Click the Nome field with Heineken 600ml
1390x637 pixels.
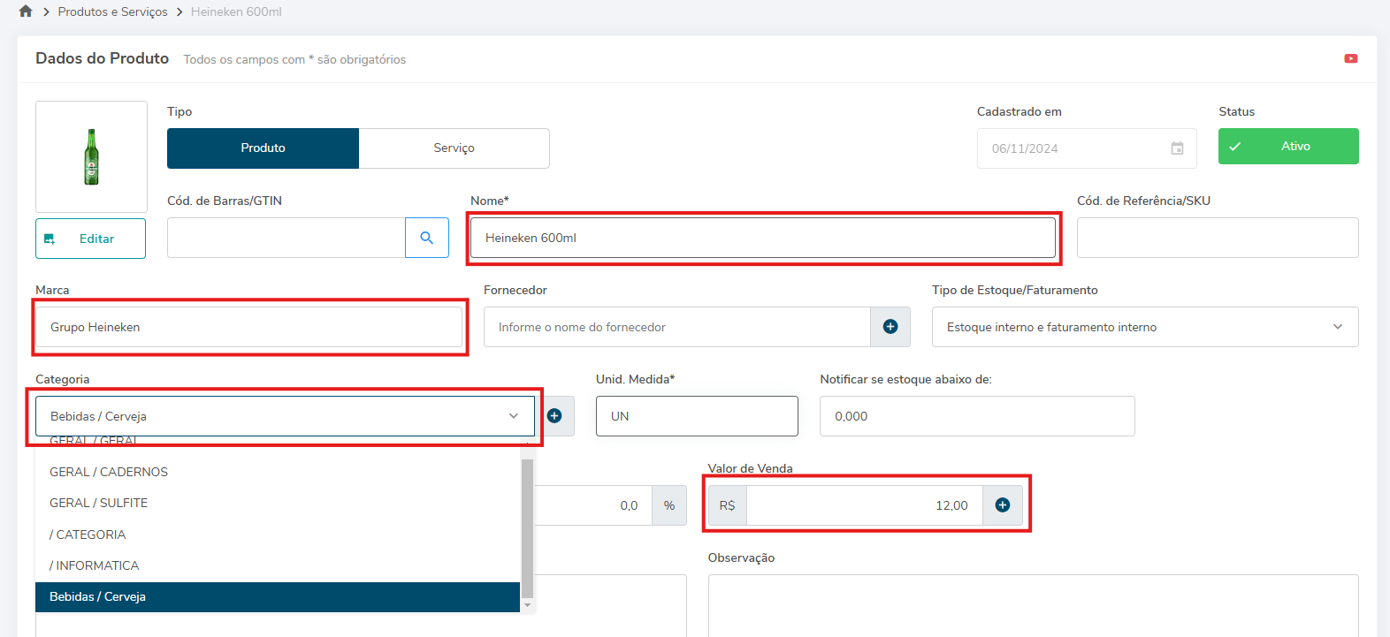[x=763, y=238]
